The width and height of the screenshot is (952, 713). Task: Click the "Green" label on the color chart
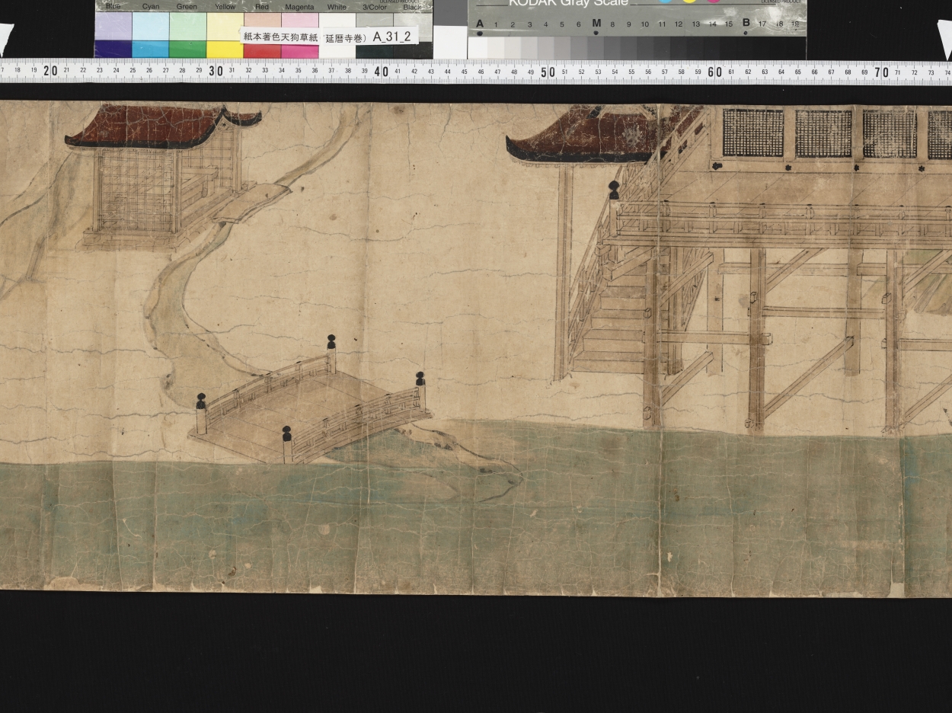pos(187,6)
